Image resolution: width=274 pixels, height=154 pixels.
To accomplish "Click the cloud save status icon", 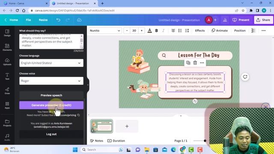I will click(79, 20).
